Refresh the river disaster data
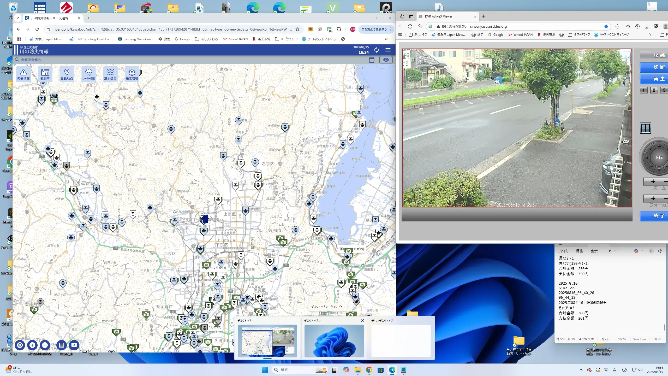Viewport: 668px width, 376px height. [376, 50]
